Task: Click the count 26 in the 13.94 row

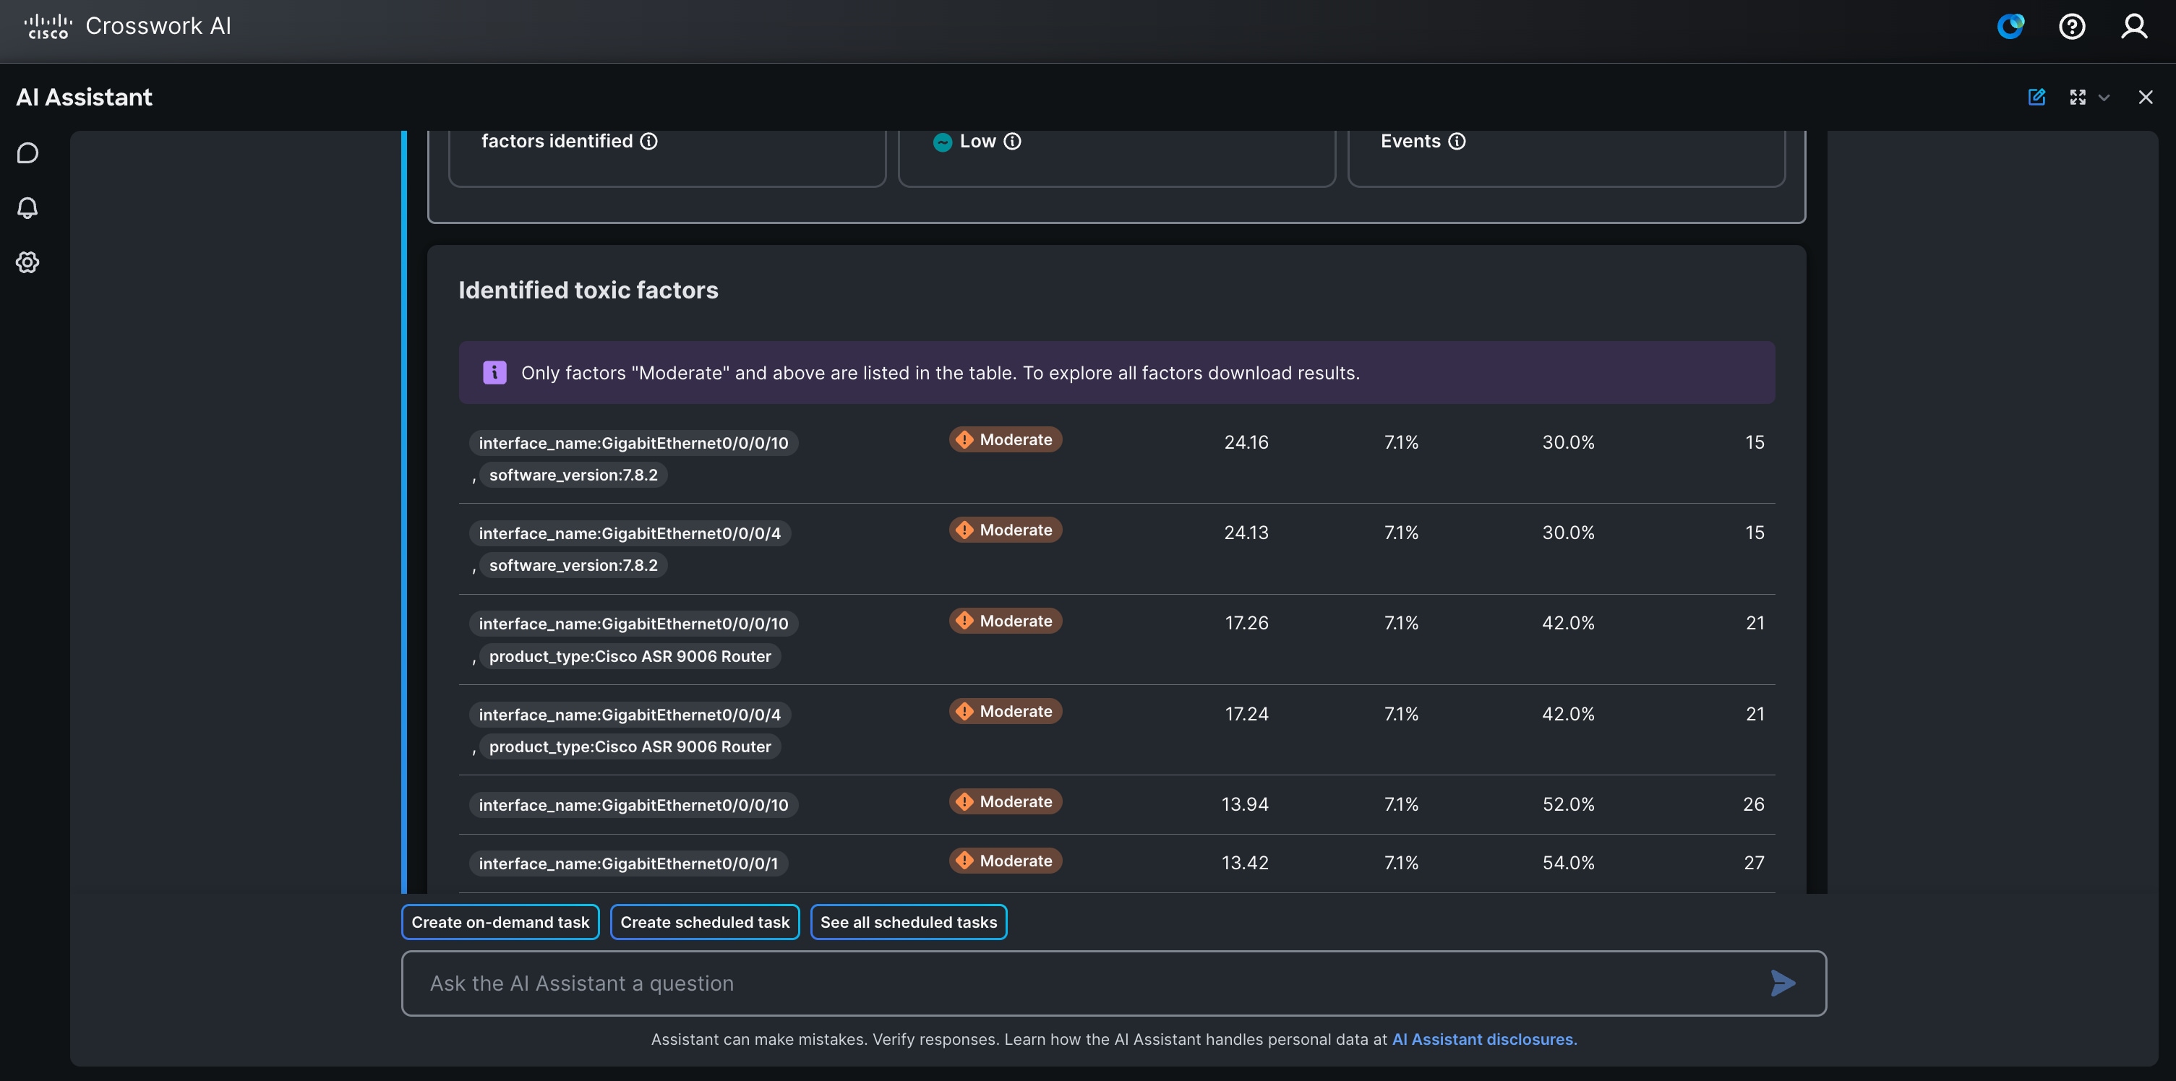Action: 1754,804
